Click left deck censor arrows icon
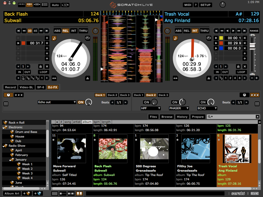 point(54,78)
